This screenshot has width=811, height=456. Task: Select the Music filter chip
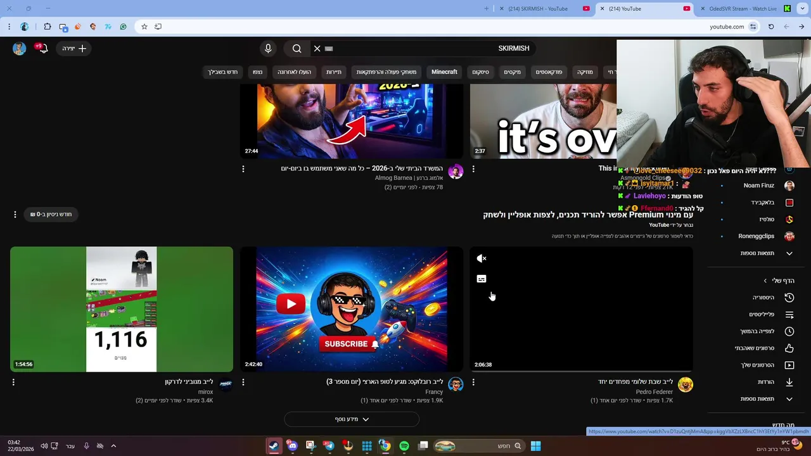585,72
